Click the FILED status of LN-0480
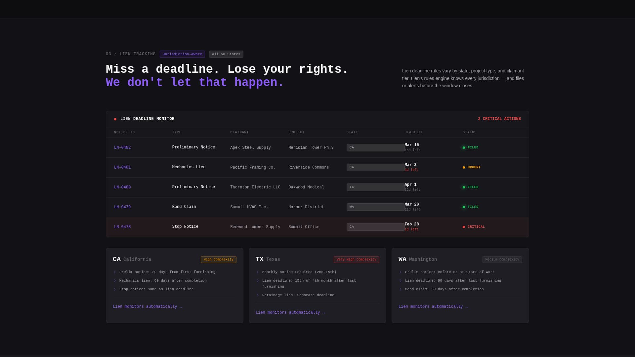This screenshot has width=635, height=357. click(470, 187)
